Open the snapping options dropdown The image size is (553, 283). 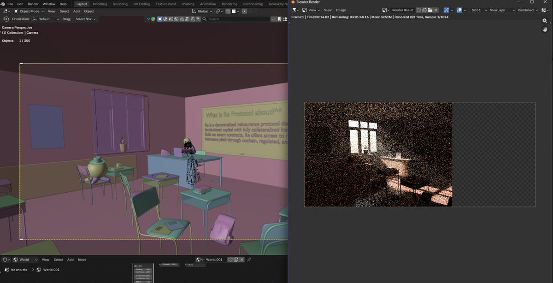coord(236,11)
